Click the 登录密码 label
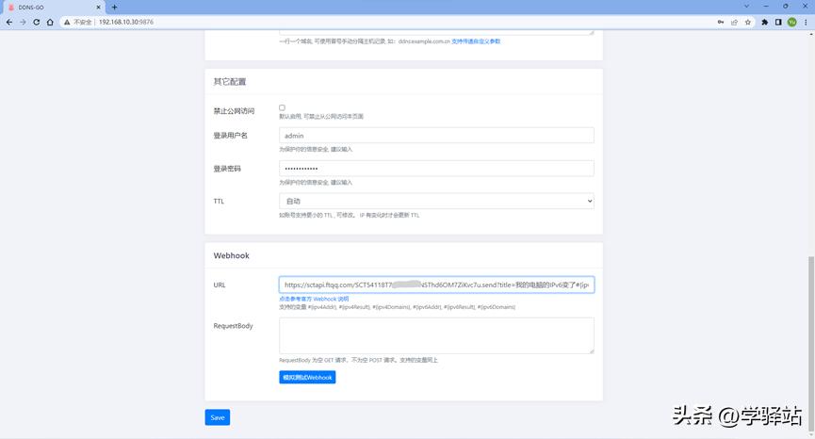This screenshot has width=815, height=439. [227, 169]
